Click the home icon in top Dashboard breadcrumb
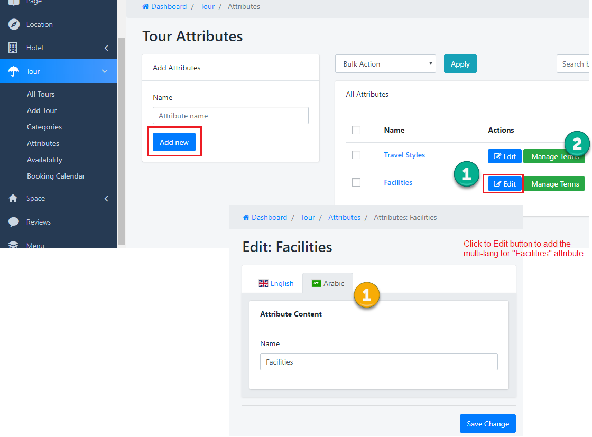The height and width of the screenshot is (437, 592). pos(146,7)
